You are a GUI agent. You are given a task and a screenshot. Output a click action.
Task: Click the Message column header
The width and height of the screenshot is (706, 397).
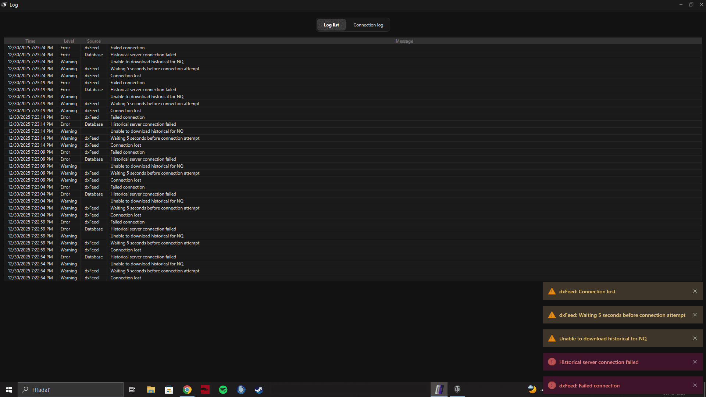404,41
